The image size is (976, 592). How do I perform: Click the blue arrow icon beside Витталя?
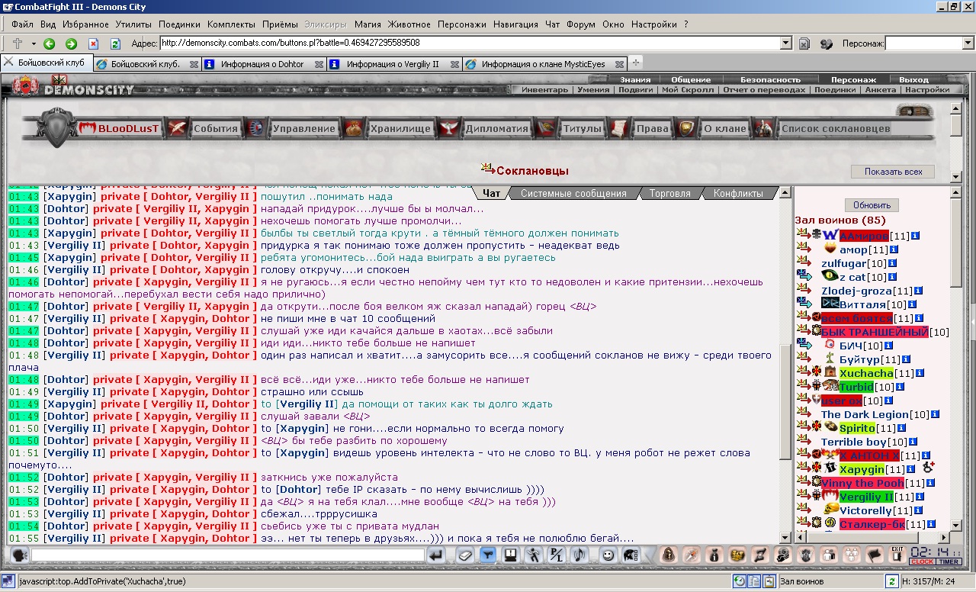click(804, 304)
